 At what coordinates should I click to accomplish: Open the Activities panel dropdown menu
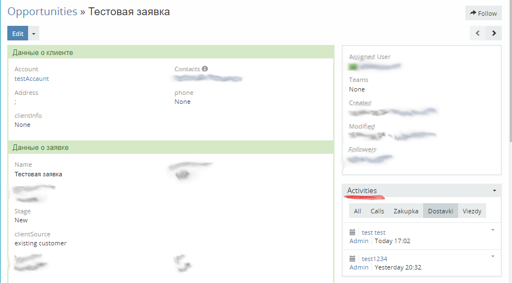point(494,191)
